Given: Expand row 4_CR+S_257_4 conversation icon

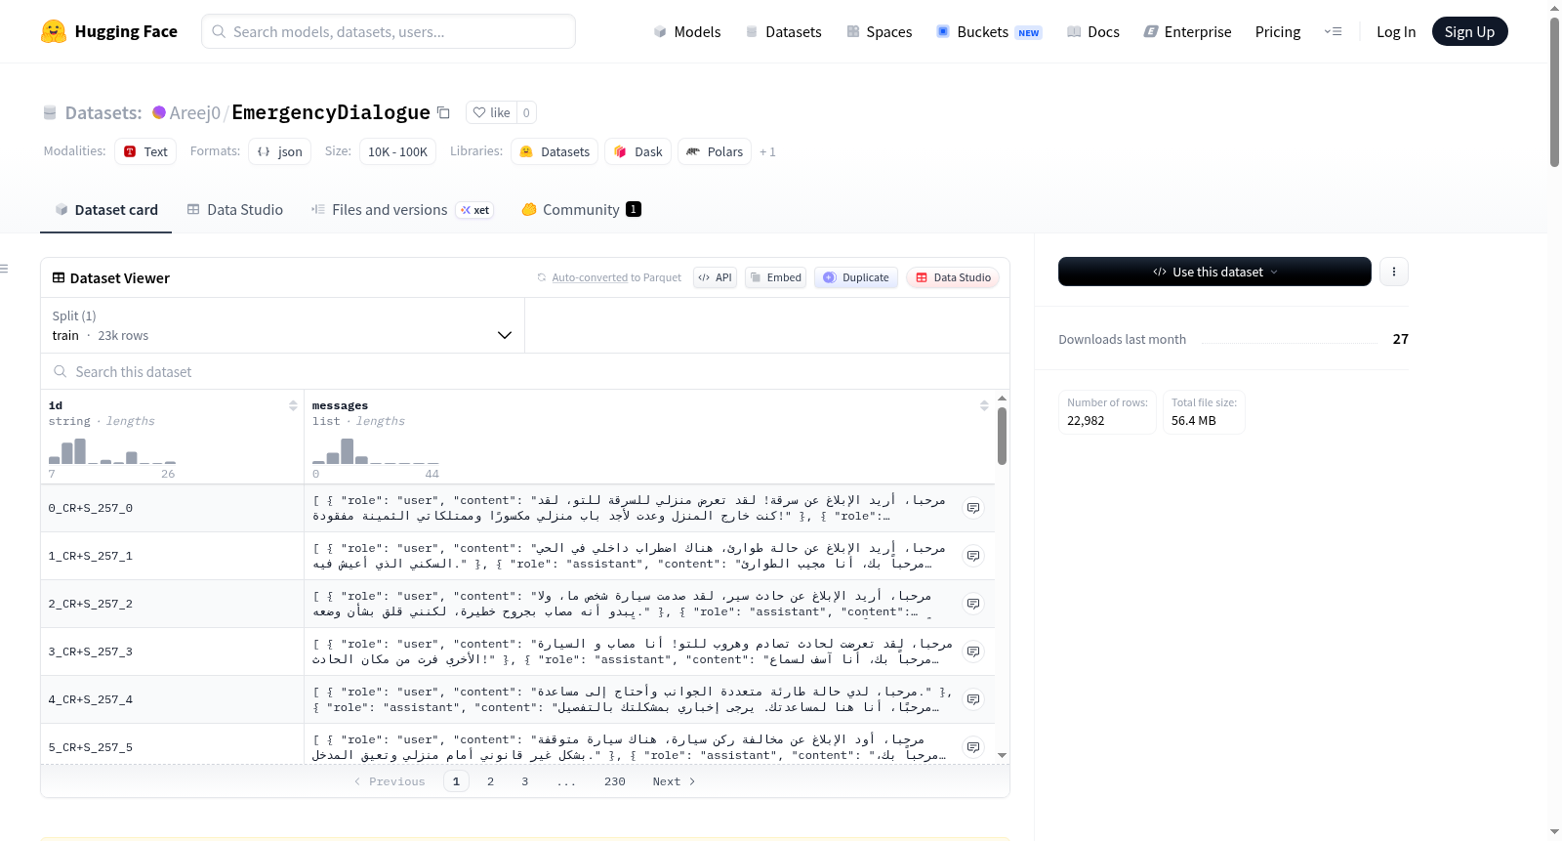Looking at the screenshot, I should pos(973,699).
